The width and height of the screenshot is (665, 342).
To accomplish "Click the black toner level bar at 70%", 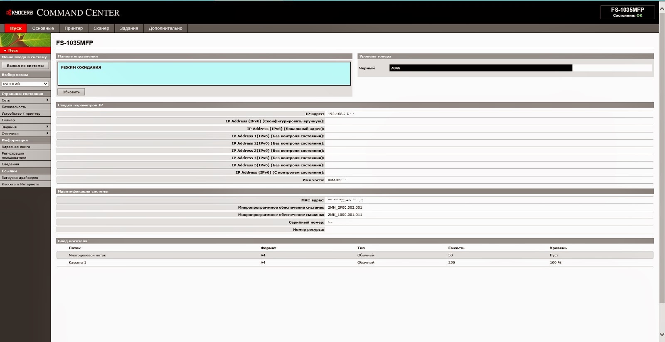I will 480,68.
